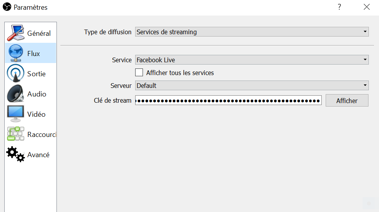Select the Flux globe icon
379x212 pixels.
coord(16,53)
